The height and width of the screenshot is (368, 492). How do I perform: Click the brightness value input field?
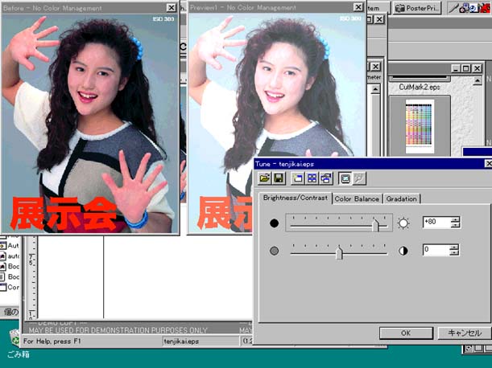[436, 223]
